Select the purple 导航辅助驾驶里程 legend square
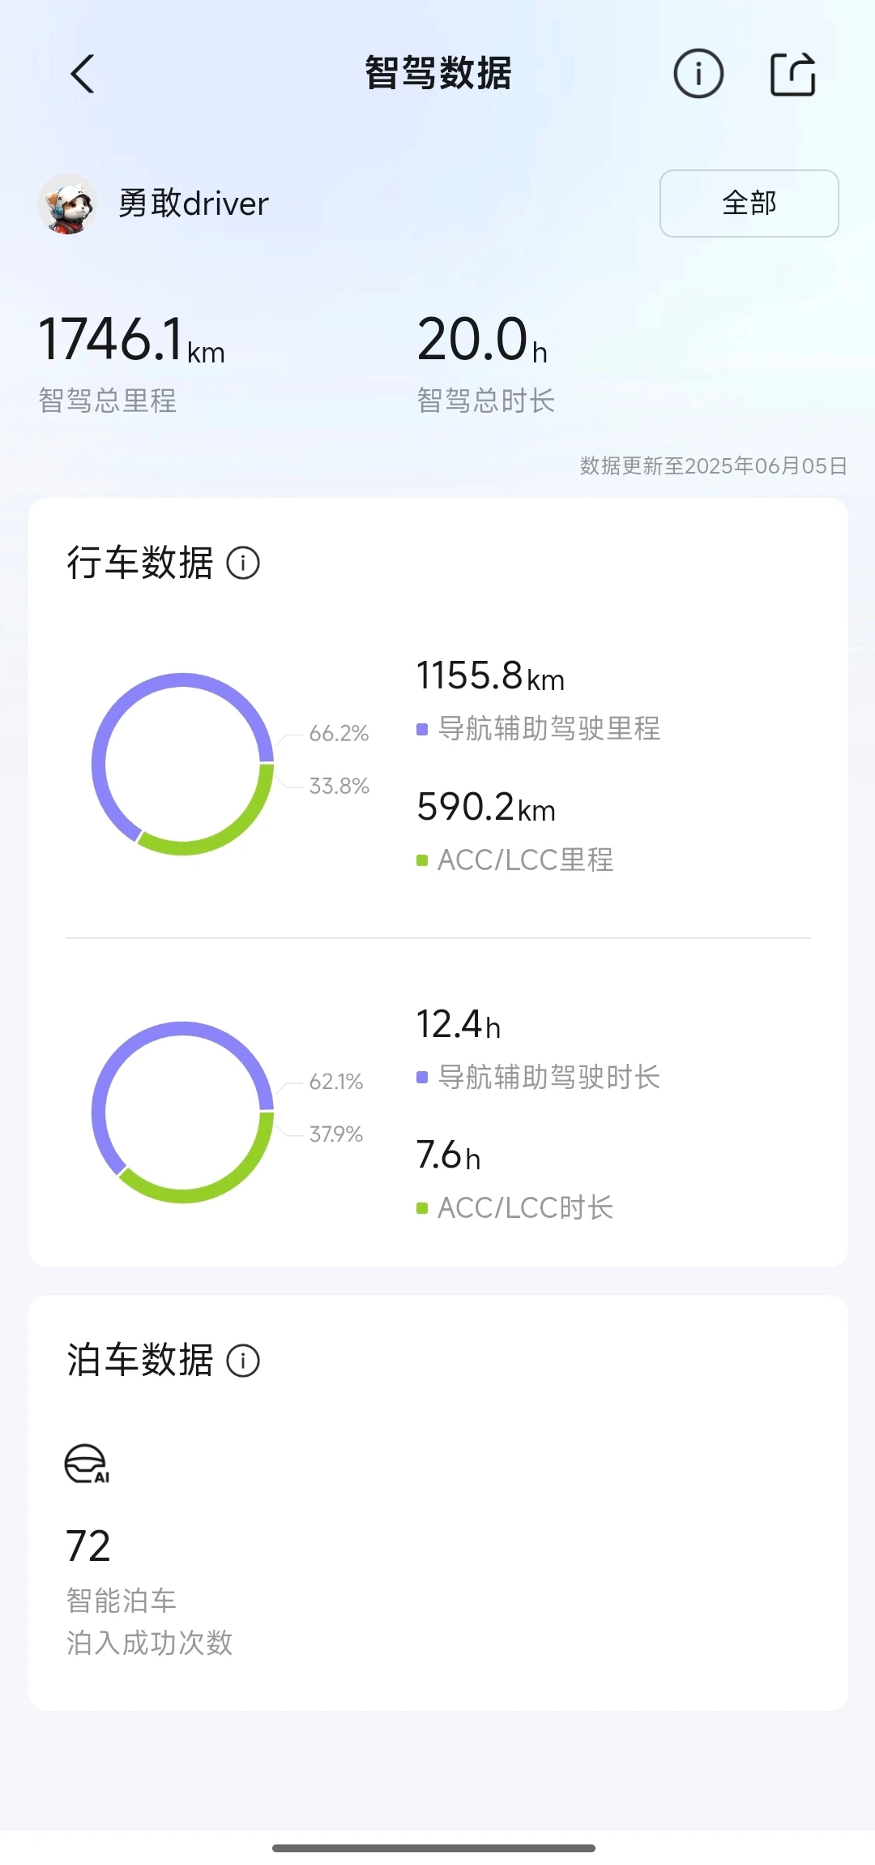The height and width of the screenshot is (1865, 875). click(x=422, y=729)
